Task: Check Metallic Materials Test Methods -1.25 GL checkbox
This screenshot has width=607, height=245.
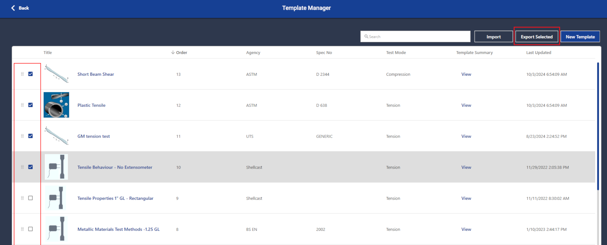Action: [x=30, y=229]
